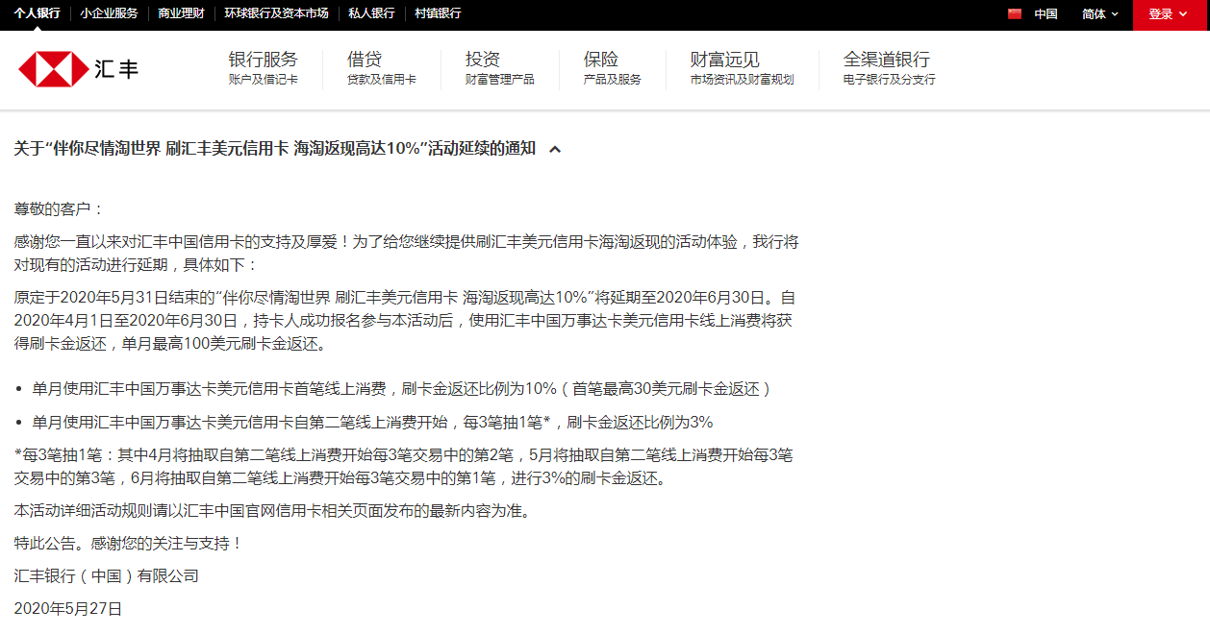Select the 村镇银行 tab

point(439,13)
